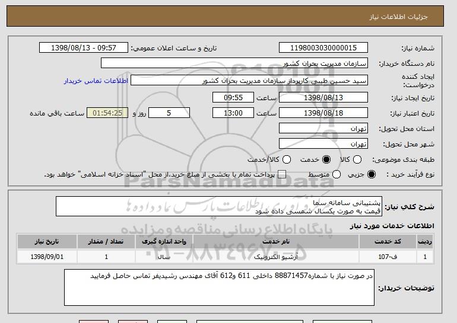
Task: Click the delivery province field تهران
Action: click(x=323, y=129)
